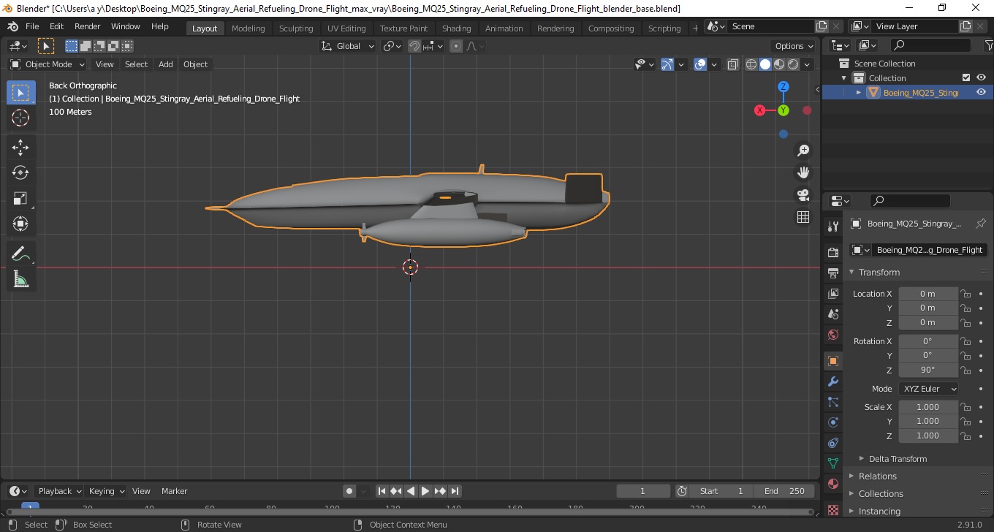Open the View Layer properties tab
Image resolution: width=994 pixels, height=532 pixels.
pyautogui.click(x=832, y=294)
